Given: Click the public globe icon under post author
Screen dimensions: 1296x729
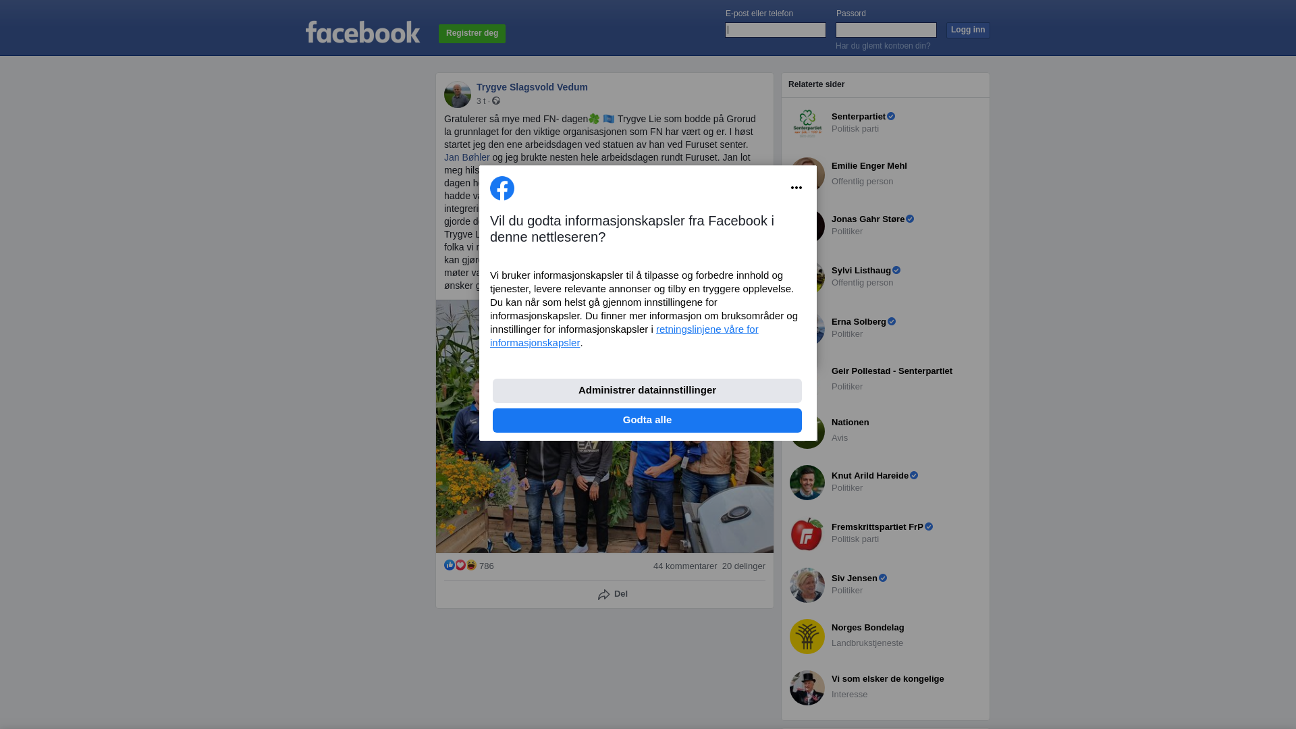Looking at the screenshot, I should pyautogui.click(x=496, y=101).
